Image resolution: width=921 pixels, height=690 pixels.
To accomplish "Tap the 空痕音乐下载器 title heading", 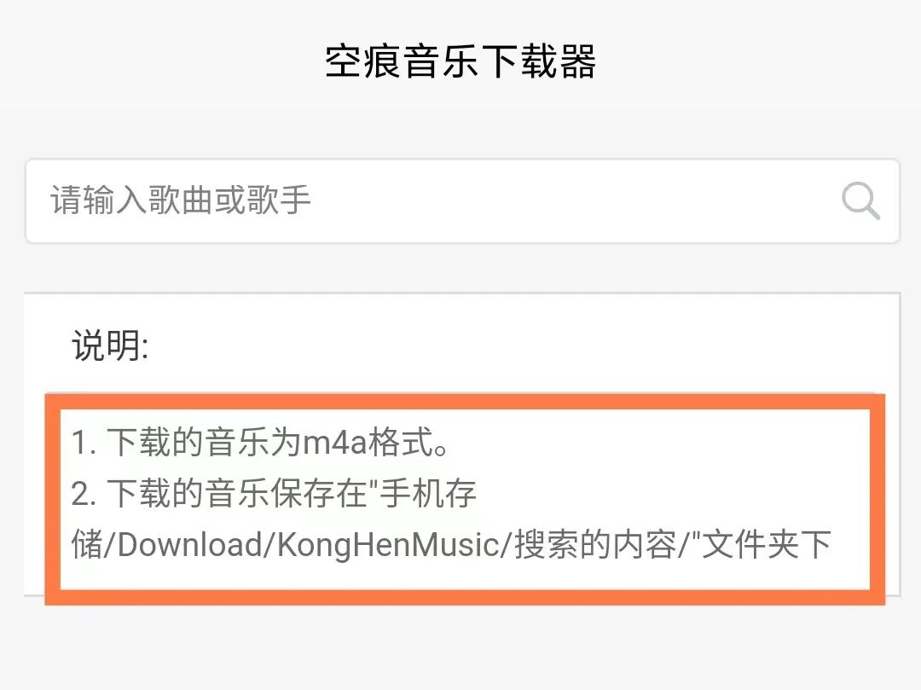I will pos(460,61).
